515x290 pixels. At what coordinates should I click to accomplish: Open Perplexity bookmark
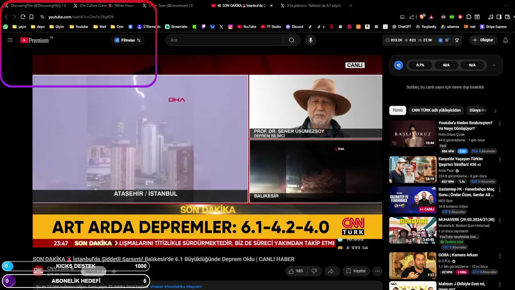click(x=425, y=27)
